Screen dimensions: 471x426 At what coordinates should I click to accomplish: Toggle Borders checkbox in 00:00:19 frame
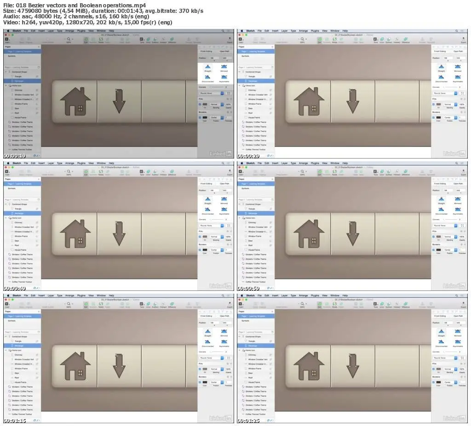[x=200, y=117]
